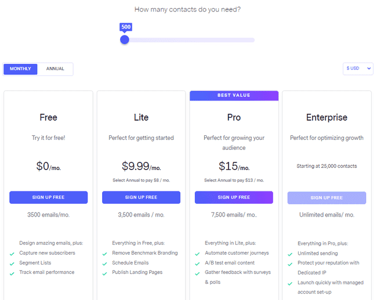This screenshot has width=377, height=300.
Task: Switch billing to Monthly
Action: click(x=20, y=69)
